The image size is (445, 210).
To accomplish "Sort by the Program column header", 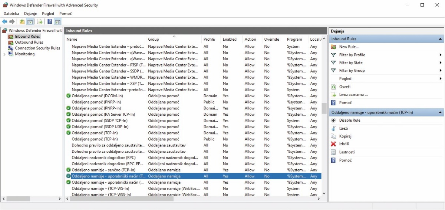I will pos(297,39).
